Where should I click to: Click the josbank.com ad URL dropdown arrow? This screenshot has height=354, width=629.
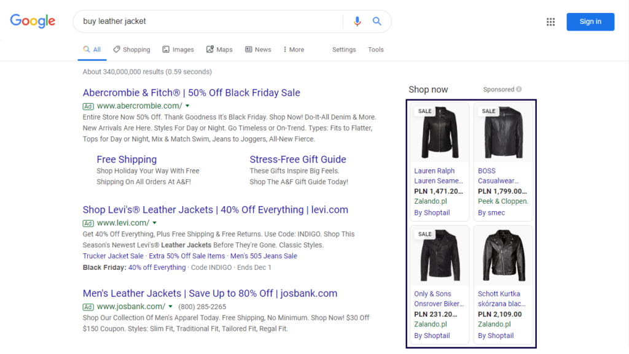click(171, 307)
